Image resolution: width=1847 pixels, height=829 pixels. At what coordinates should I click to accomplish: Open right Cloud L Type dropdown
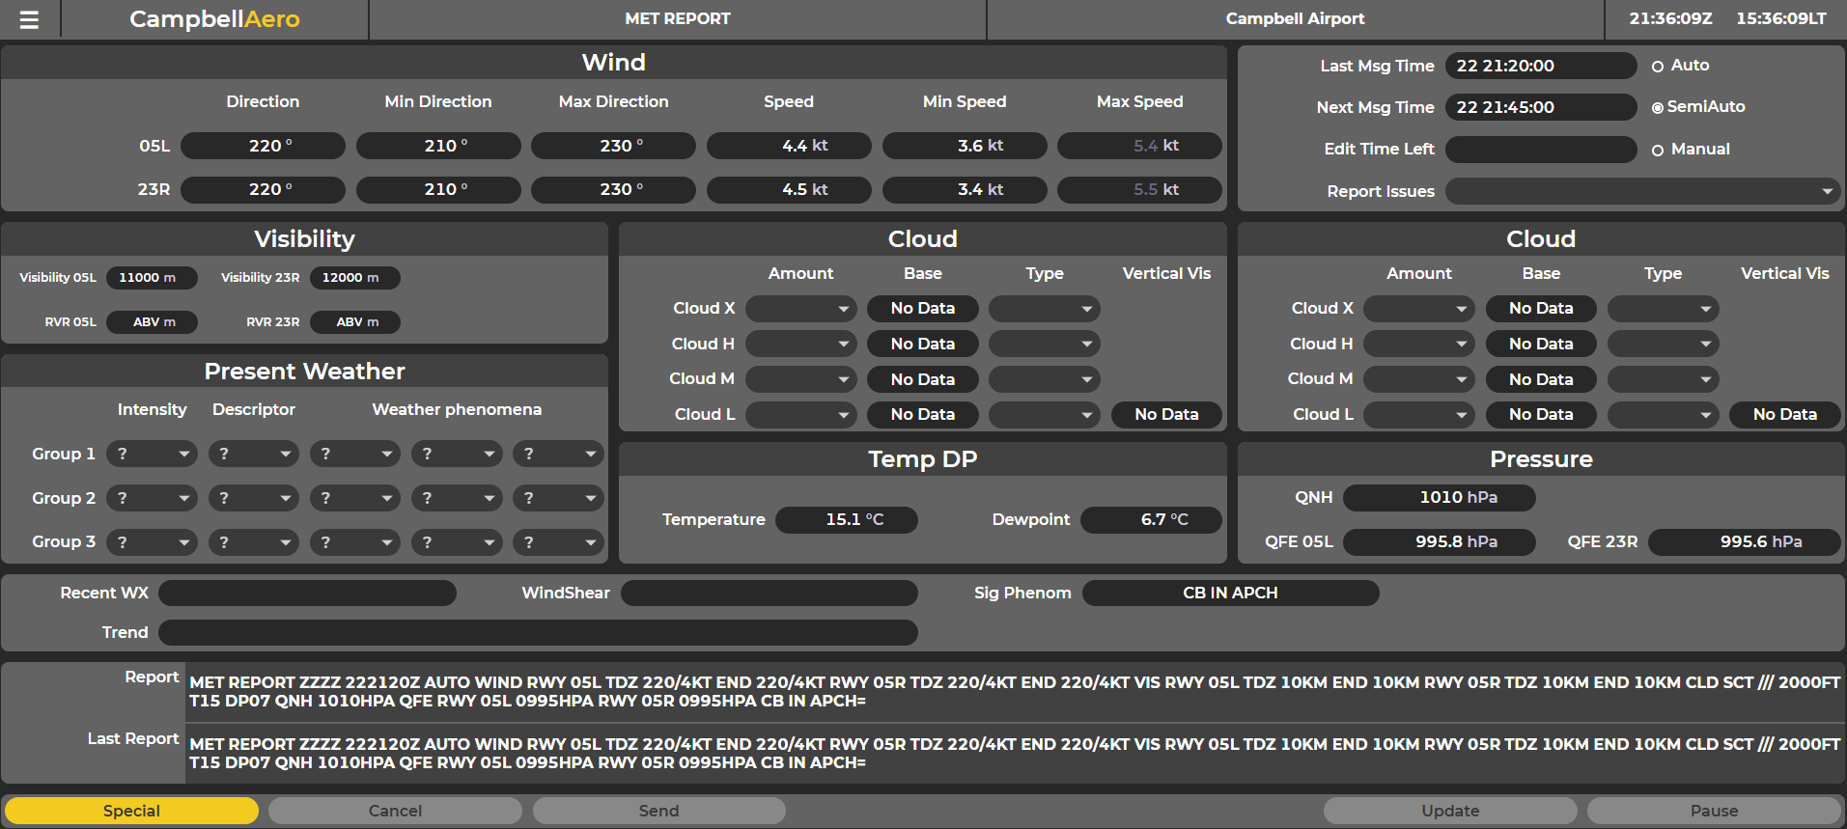pyautogui.click(x=1664, y=415)
